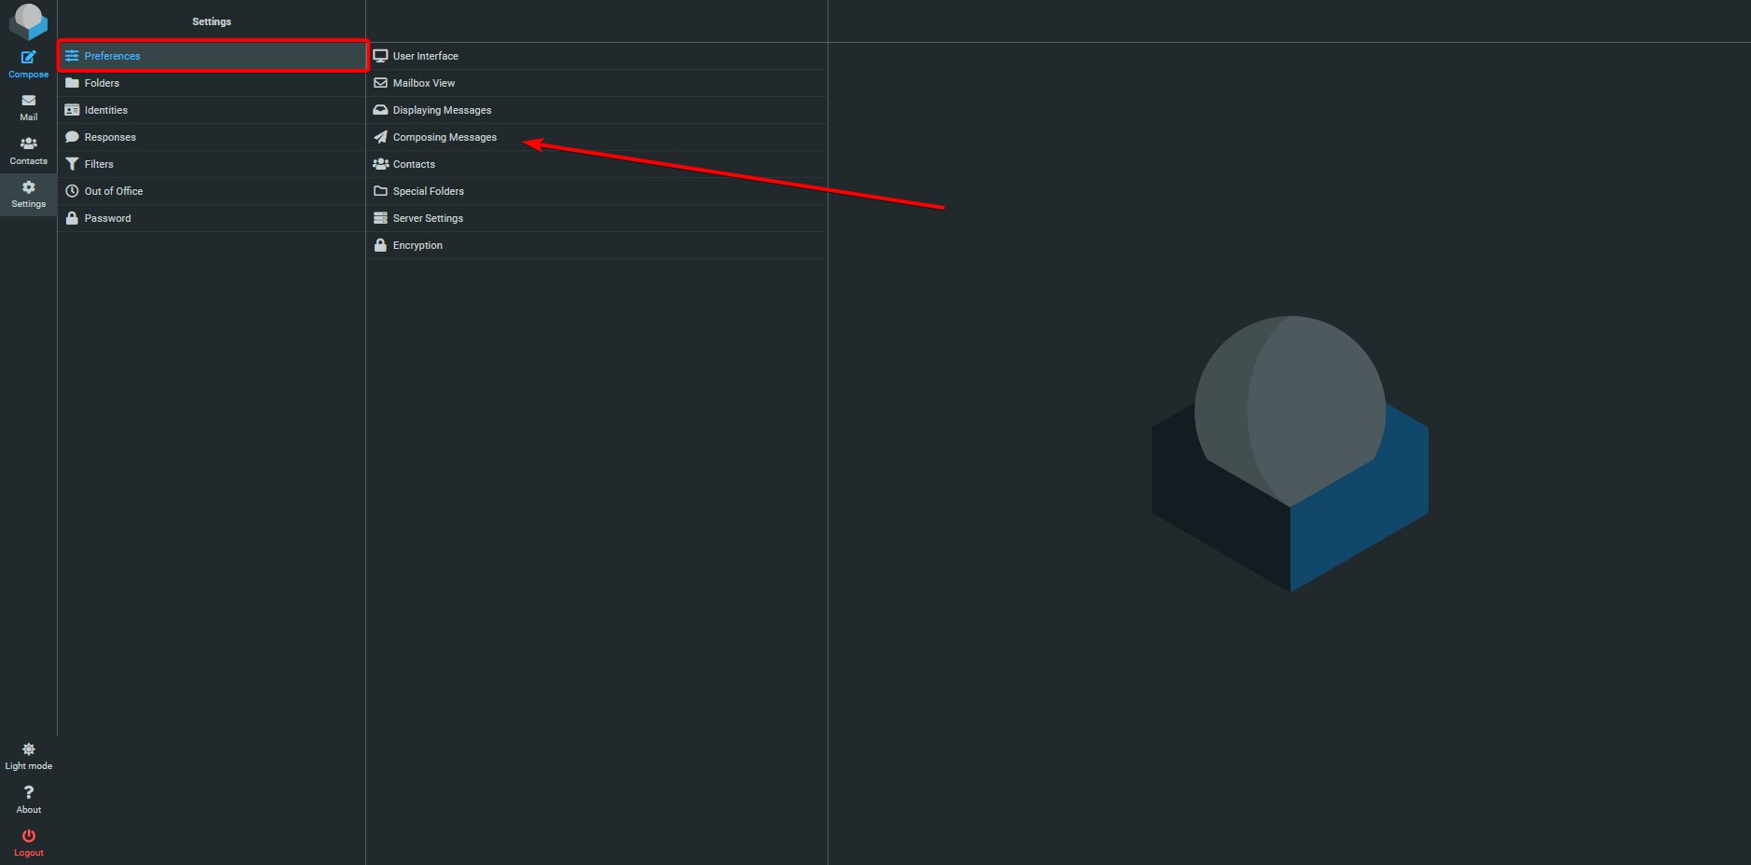This screenshot has height=865, width=1751.
Task: Select Preferences in the Settings list
Action: pos(112,56)
